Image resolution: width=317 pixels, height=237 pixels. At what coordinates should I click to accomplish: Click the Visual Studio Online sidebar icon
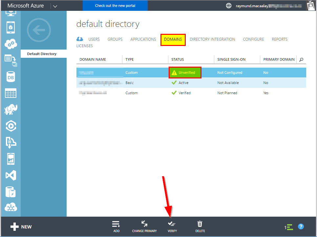click(10, 175)
